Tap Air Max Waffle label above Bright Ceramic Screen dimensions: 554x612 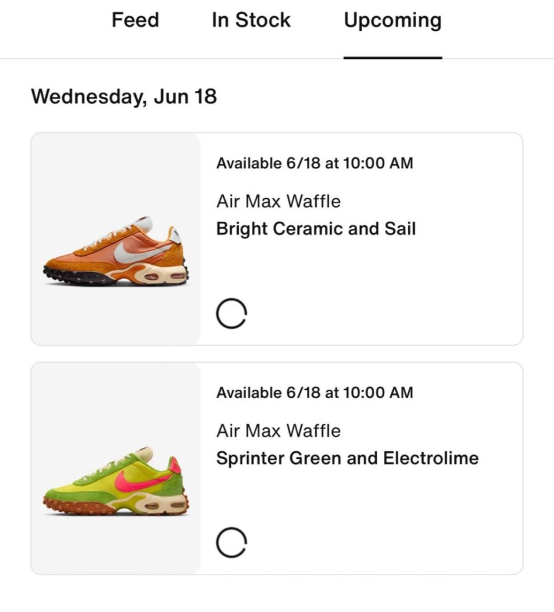(x=278, y=201)
